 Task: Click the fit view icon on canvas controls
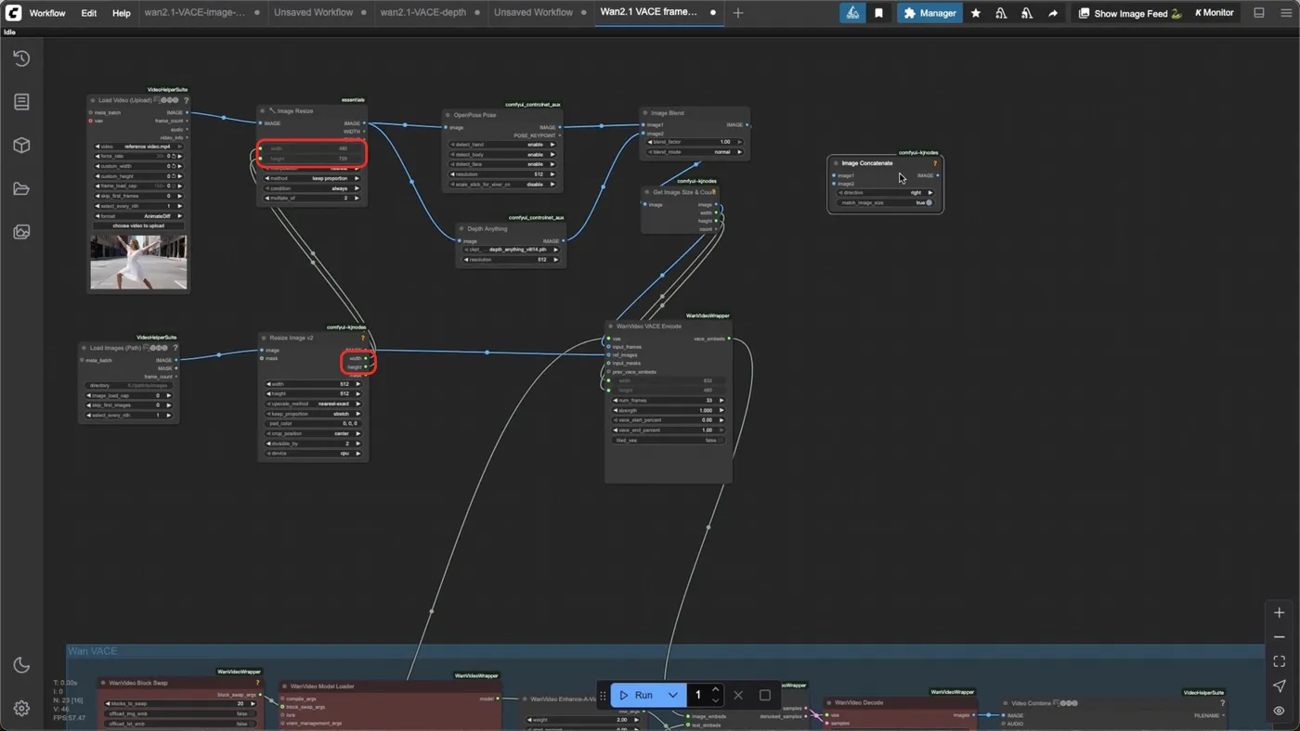(1279, 661)
